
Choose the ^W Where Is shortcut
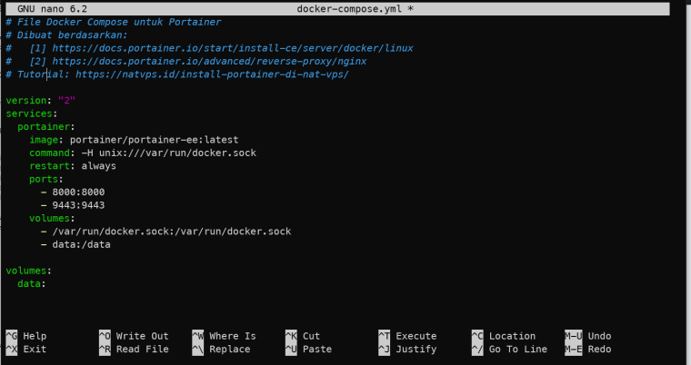click(x=224, y=336)
